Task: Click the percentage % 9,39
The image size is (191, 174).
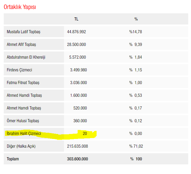Action: [136, 45]
